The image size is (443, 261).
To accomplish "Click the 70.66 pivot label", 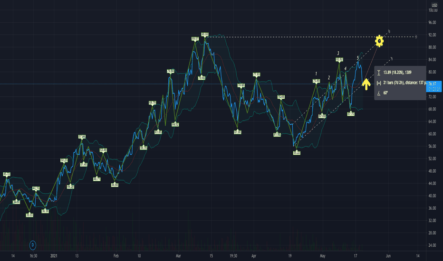I will [x=281, y=97].
